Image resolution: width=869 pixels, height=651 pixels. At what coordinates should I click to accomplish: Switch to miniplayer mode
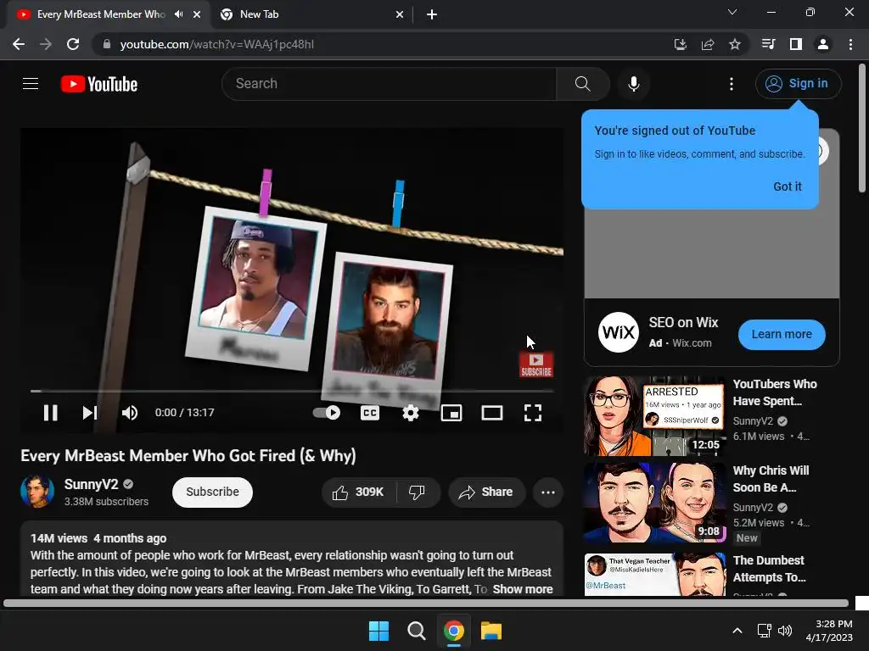[451, 413]
